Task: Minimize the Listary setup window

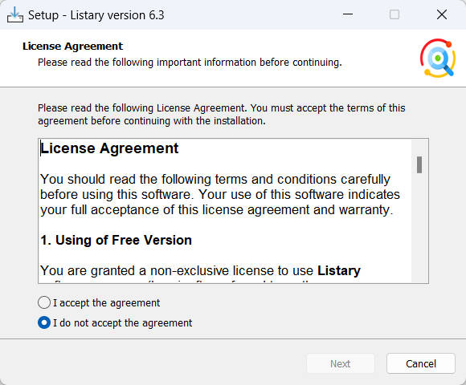Action: coord(347,14)
